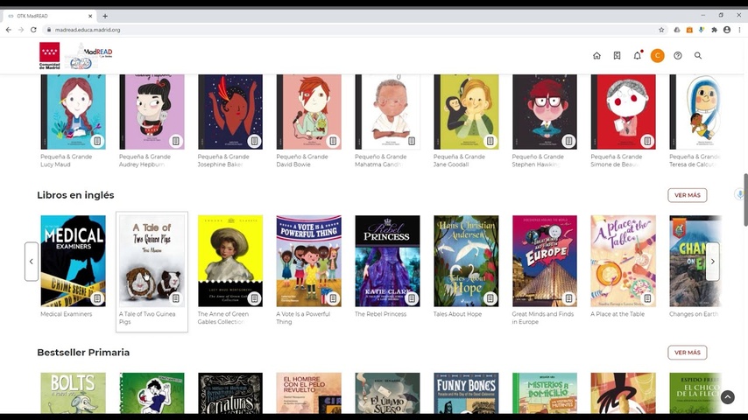Open the home icon in header
The height and width of the screenshot is (420, 748).
point(596,56)
